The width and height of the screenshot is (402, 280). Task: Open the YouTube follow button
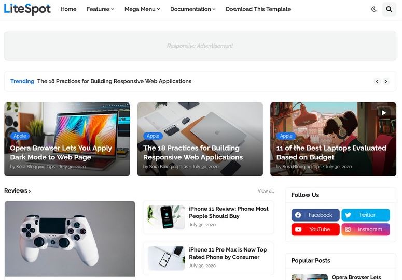point(315,229)
